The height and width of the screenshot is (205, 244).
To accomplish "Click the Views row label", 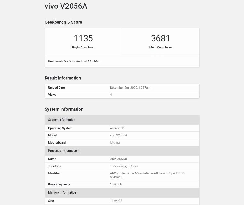I will click(x=52, y=95).
